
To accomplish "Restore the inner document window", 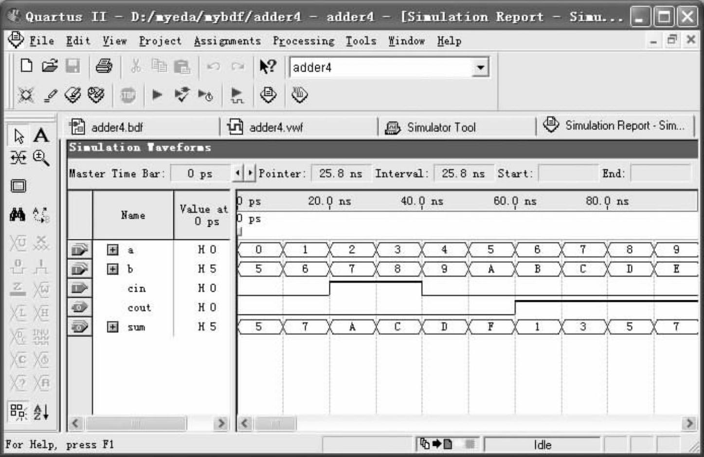I will (672, 40).
